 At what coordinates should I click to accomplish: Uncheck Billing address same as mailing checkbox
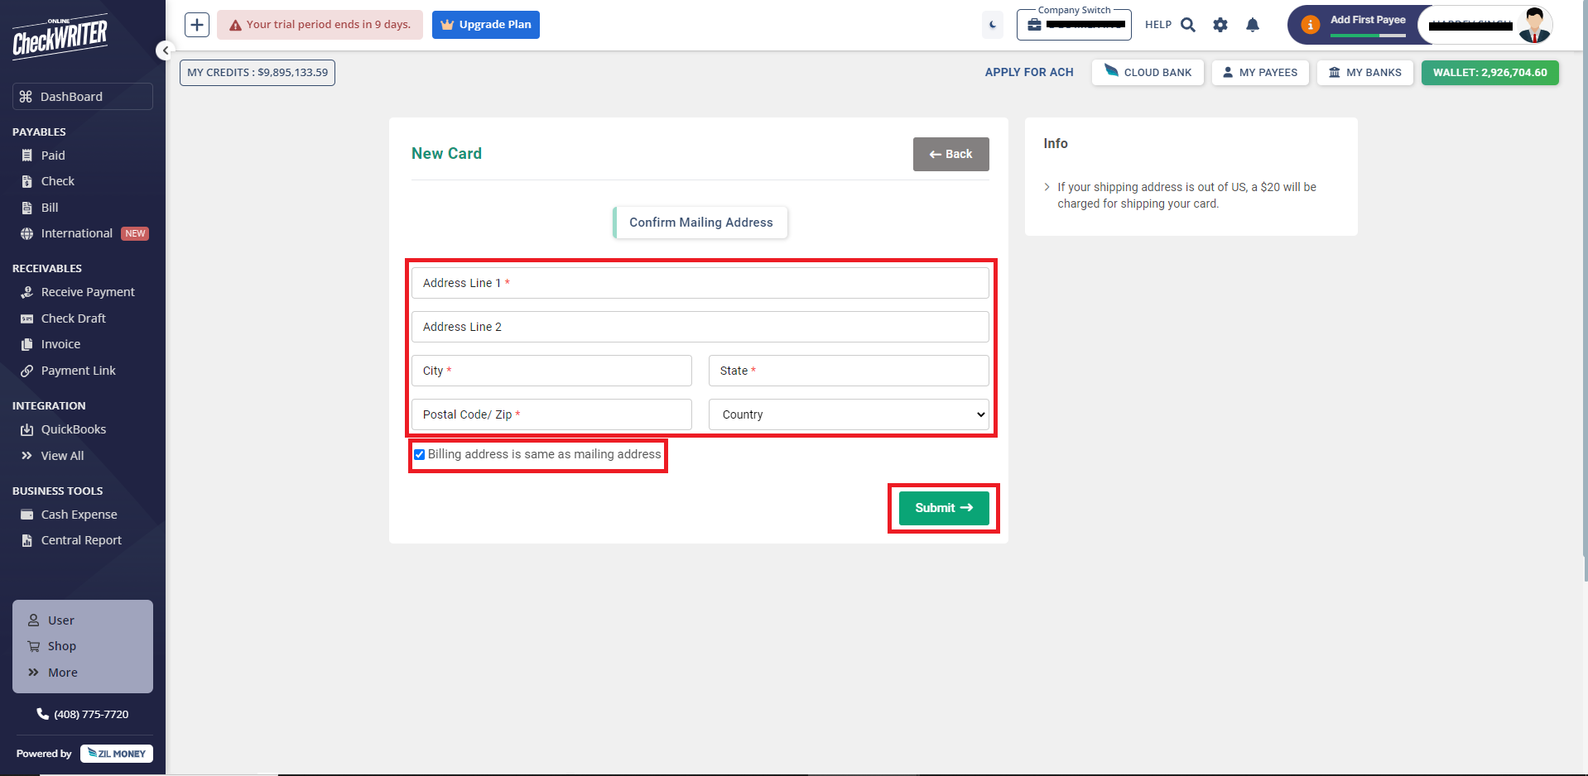(x=419, y=454)
